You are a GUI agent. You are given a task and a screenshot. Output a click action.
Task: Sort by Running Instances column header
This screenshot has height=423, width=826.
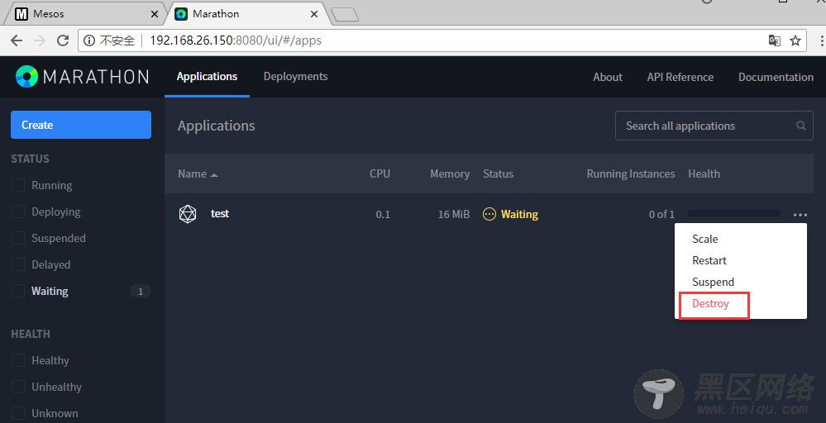point(631,173)
